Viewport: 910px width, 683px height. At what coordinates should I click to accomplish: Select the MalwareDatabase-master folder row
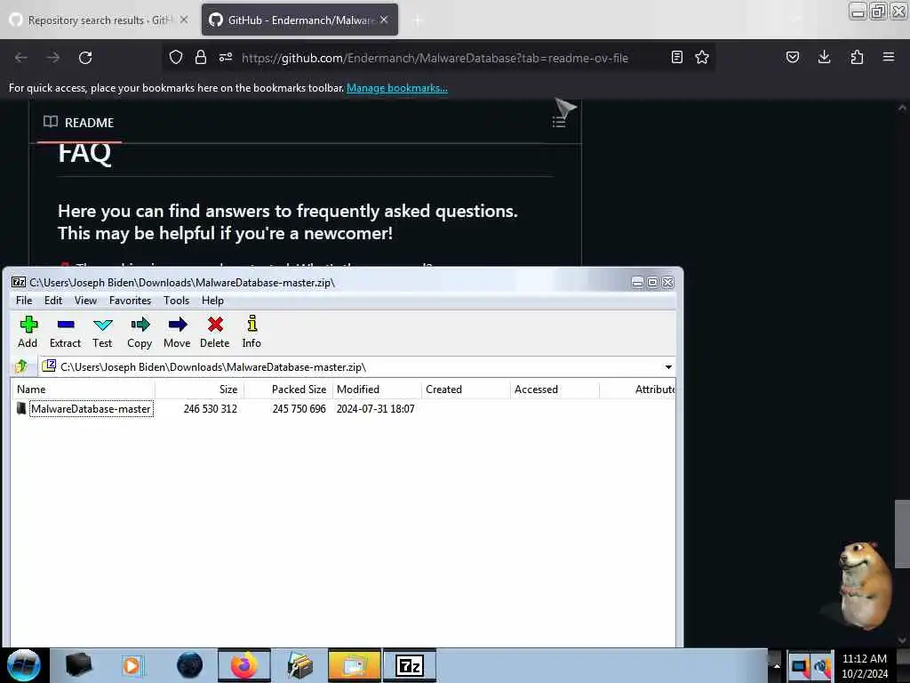[342, 409]
